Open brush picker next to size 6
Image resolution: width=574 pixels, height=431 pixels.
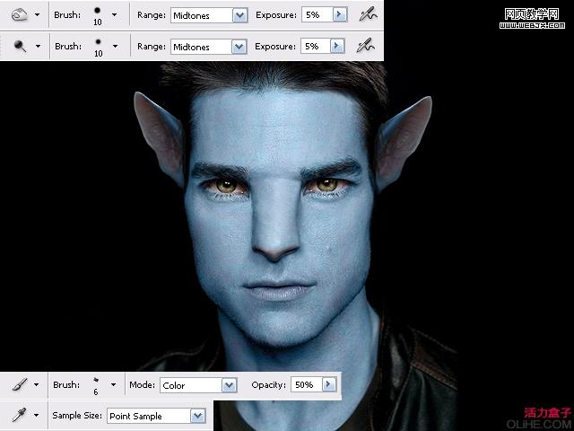tap(114, 385)
